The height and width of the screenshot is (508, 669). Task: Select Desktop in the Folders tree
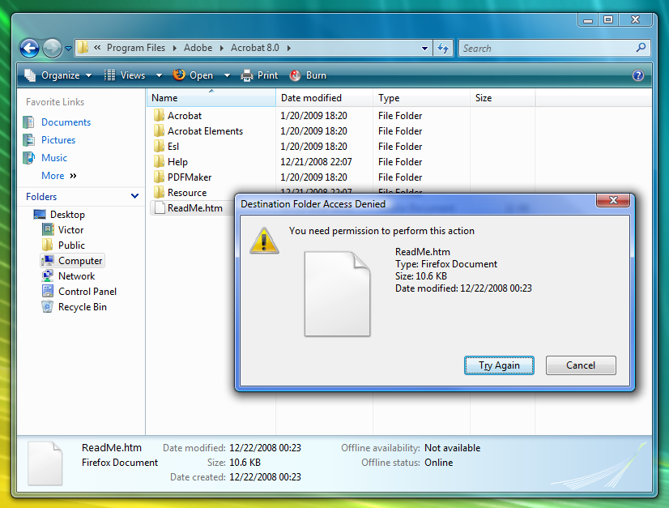[67, 214]
